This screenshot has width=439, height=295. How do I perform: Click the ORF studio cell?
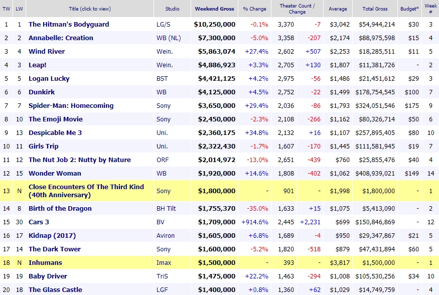[163, 160]
